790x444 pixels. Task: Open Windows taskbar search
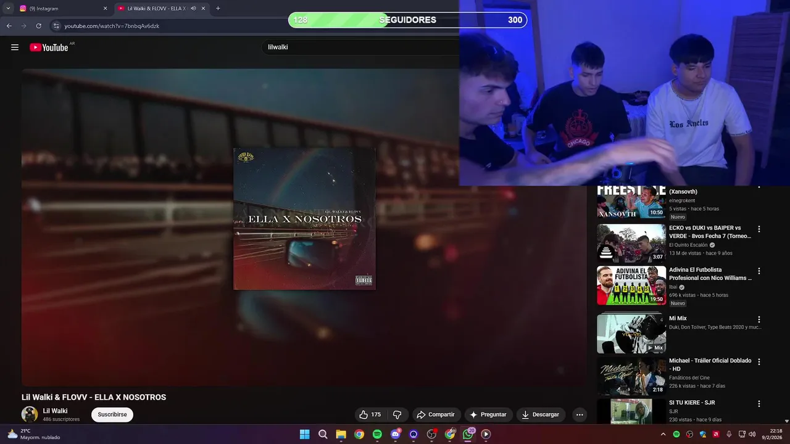323,434
